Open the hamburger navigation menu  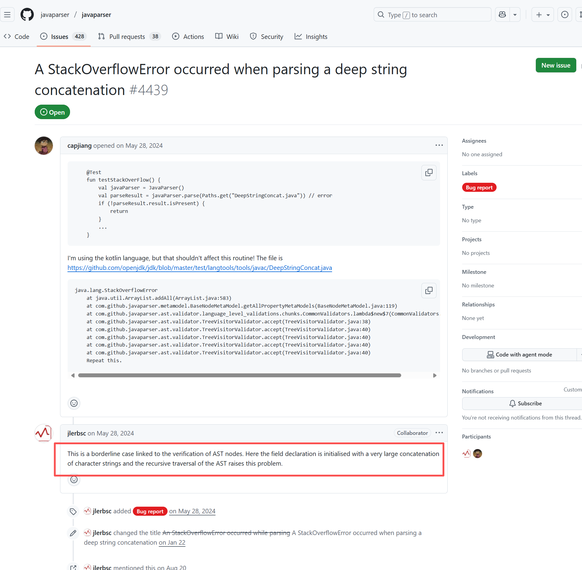point(7,14)
